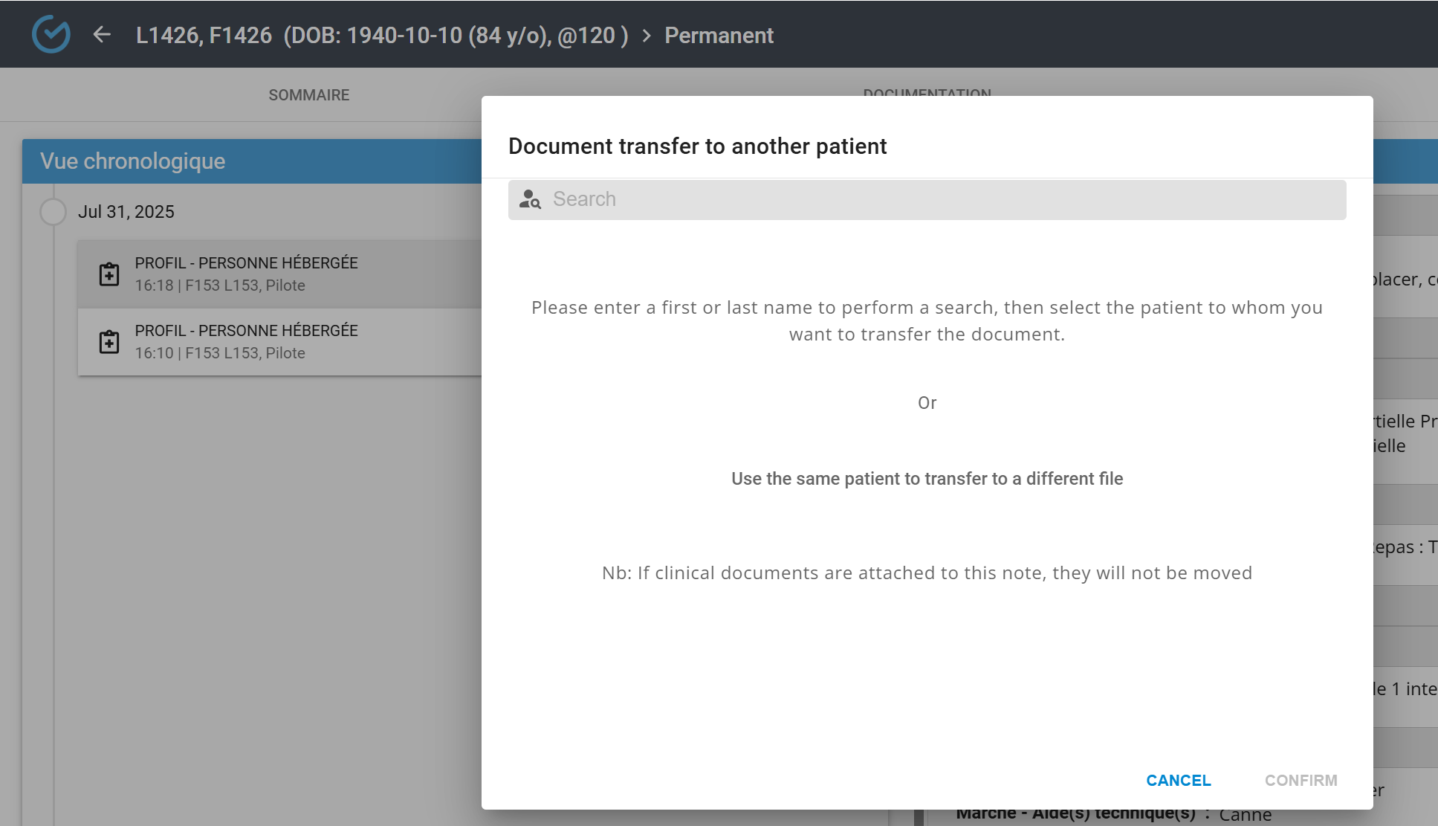Switch to the SOMMAIRE tab
The width and height of the screenshot is (1438, 826).
pyautogui.click(x=309, y=95)
